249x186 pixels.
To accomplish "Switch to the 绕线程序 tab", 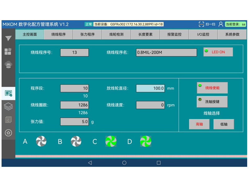I will click(59, 34).
